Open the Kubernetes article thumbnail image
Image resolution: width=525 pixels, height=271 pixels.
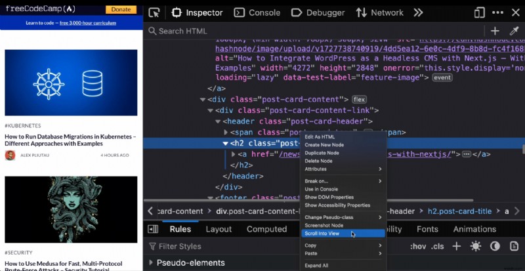pos(71,83)
